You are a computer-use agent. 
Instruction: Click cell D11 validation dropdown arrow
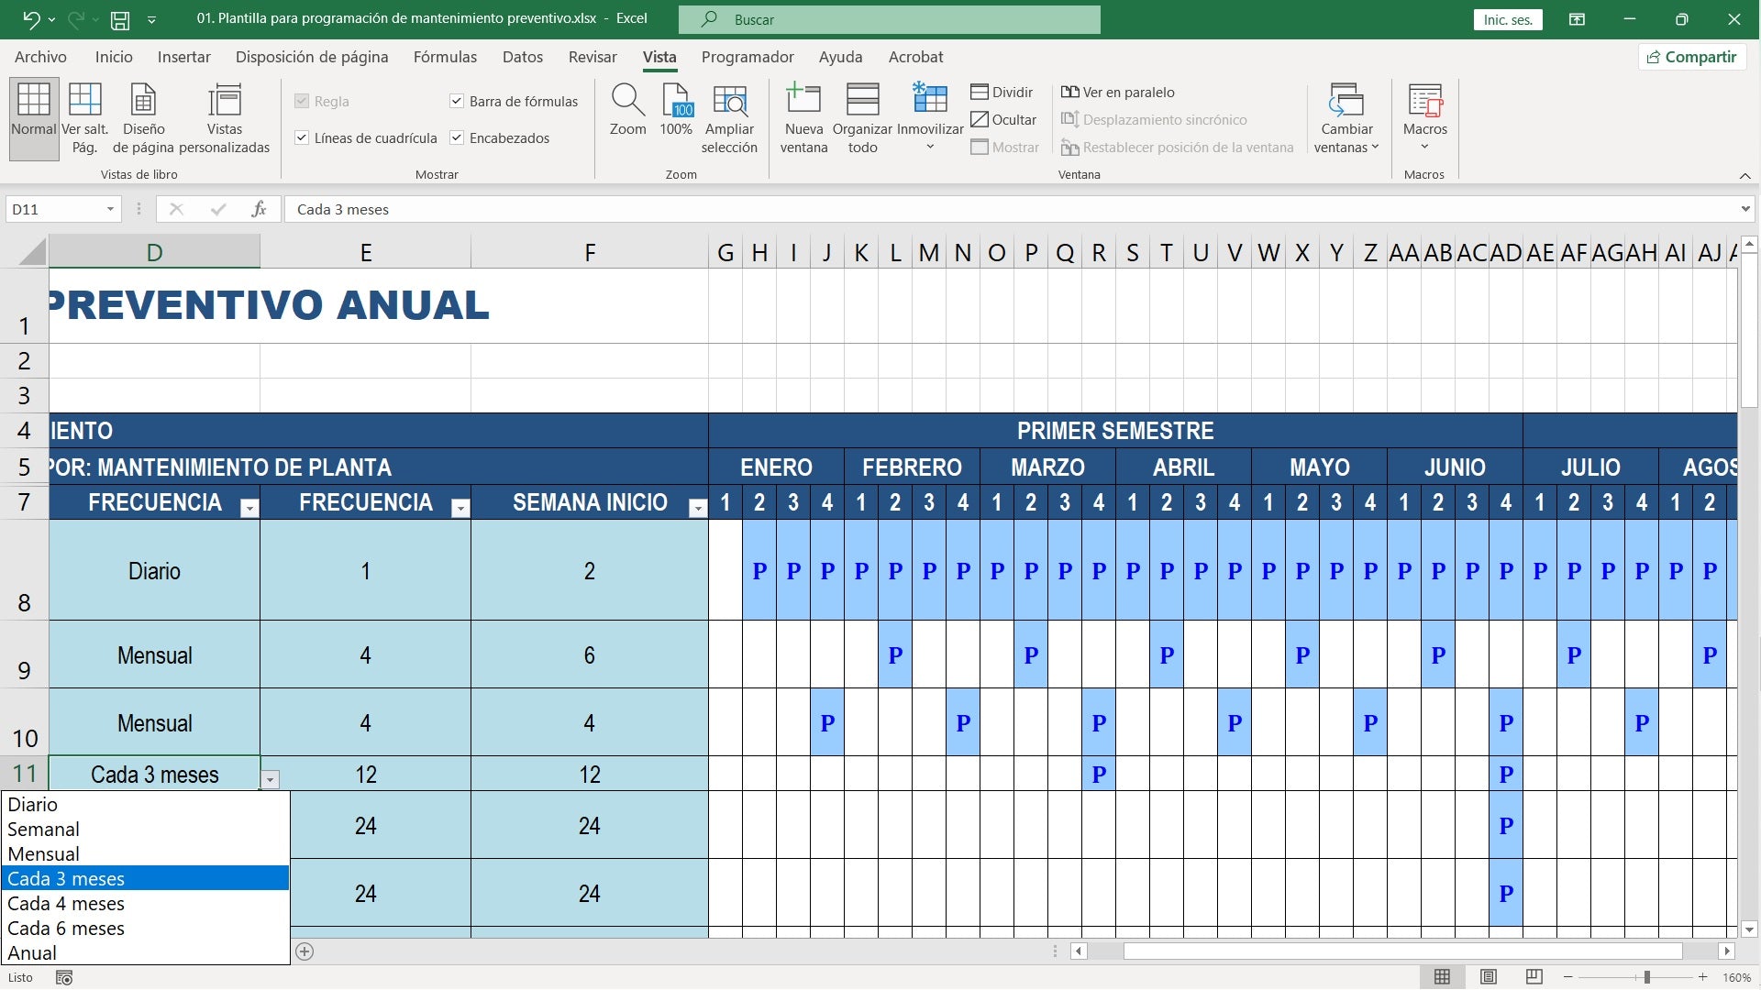pos(270,780)
